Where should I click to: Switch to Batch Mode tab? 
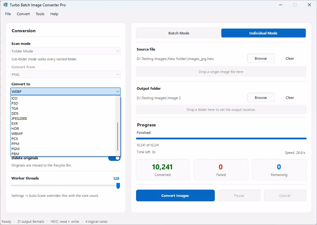(179, 33)
